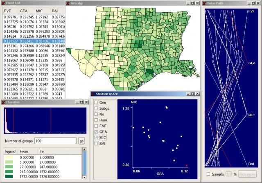Viewport: 262px width, 183px height.
Task: Click the go button in Classifier
Action: point(81,141)
